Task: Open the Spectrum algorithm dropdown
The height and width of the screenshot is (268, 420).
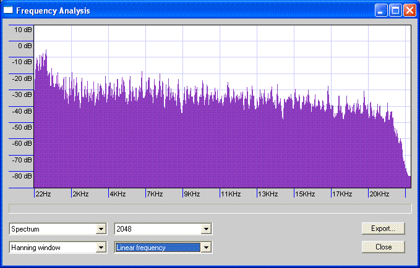Action: click(58, 229)
